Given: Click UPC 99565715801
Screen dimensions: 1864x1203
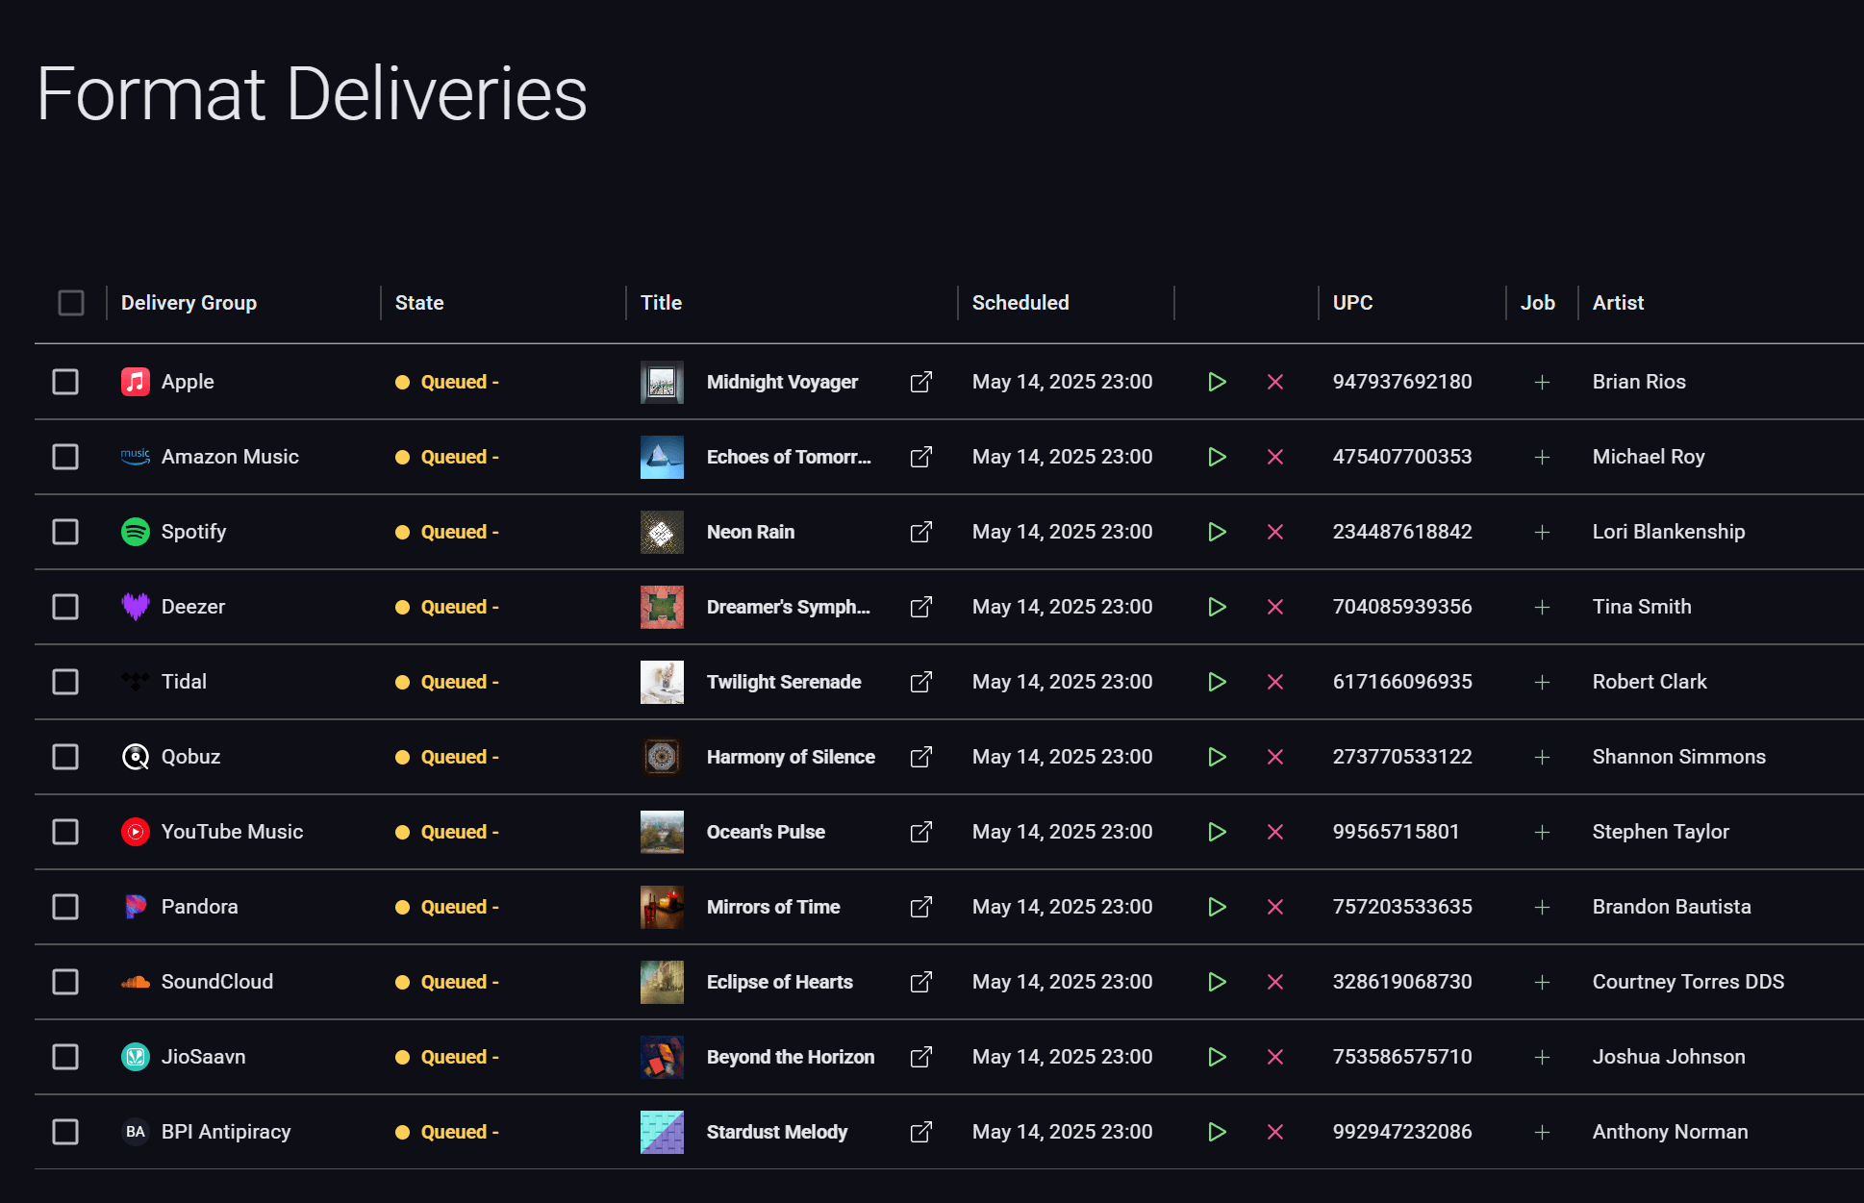Looking at the screenshot, I should [1397, 832].
